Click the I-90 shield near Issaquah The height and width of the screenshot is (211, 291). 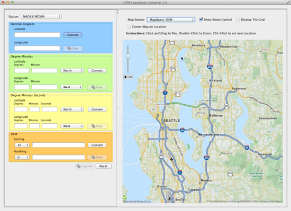click(247, 148)
